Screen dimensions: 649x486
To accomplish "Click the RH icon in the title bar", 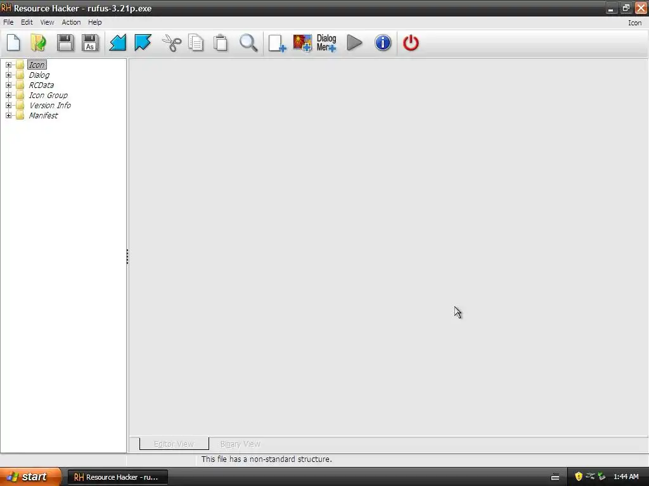I will [x=6, y=8].
